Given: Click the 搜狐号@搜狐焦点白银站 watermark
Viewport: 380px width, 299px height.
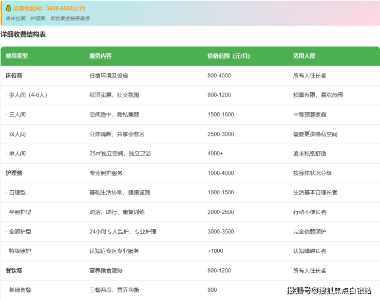Looking at the screenshot, I should (329, 291).
